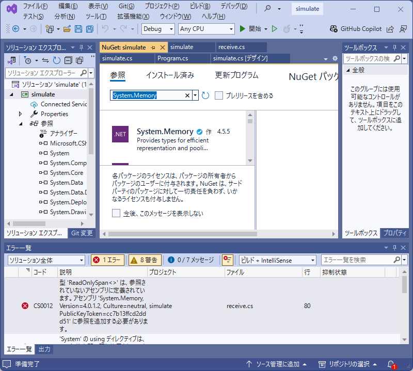The image size is (413, 371).
Task: Open the File menu
Action: tap(35, 6)
